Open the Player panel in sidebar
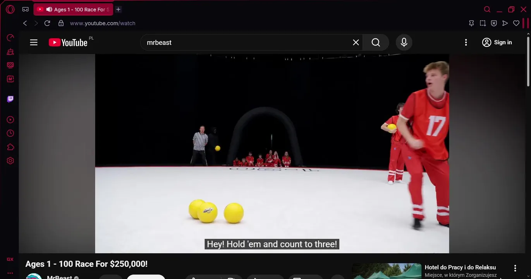 click(10, 120)
